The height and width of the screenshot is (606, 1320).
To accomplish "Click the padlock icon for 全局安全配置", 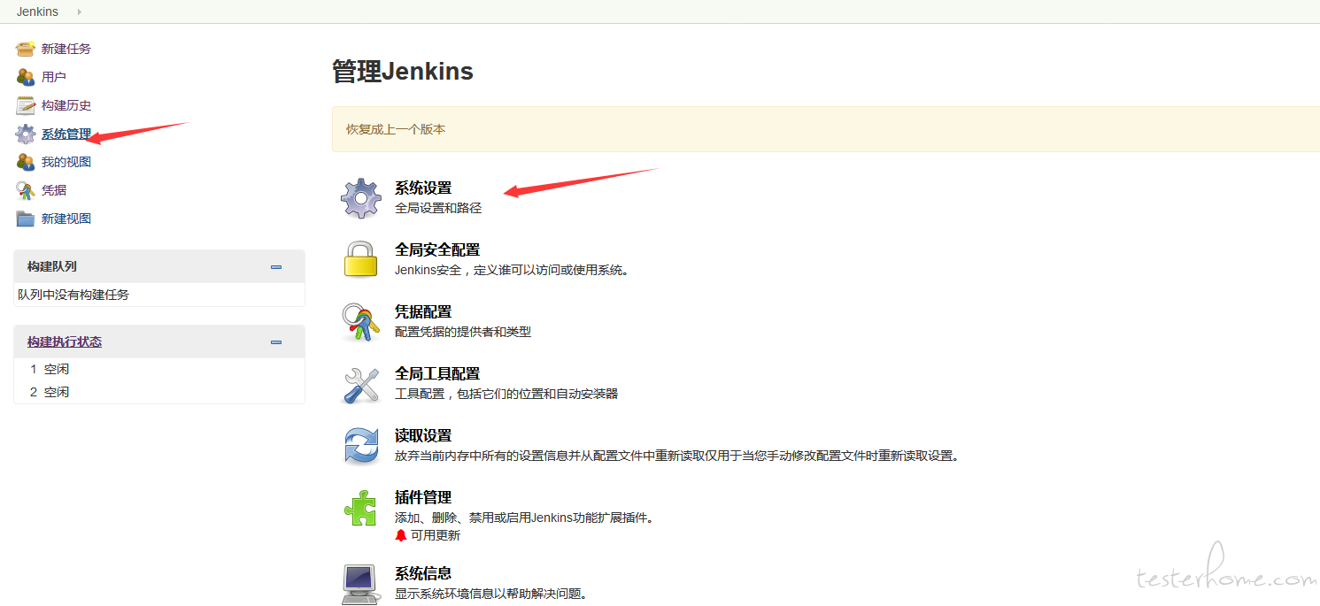I will (361, 259).
